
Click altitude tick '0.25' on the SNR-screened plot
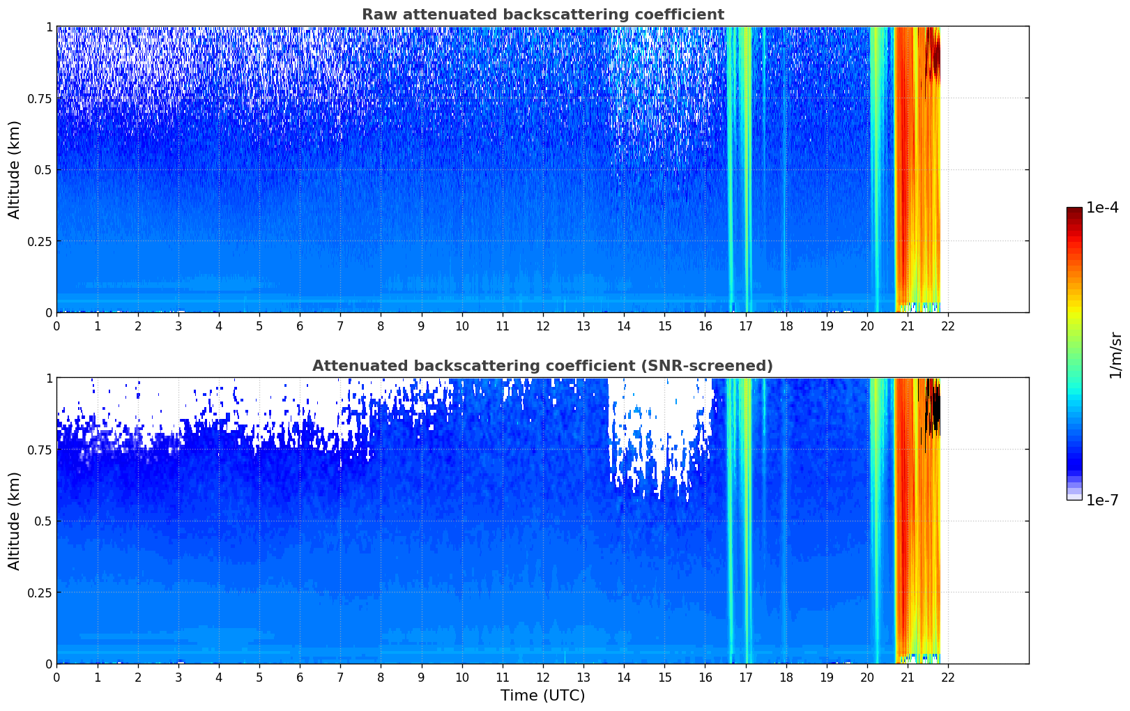(x=40, y=592)
